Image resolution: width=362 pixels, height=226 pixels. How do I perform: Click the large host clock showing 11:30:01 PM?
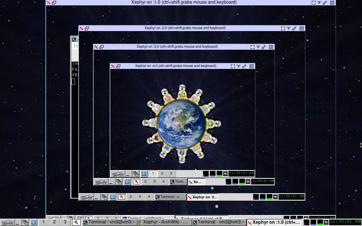[346, 222]
